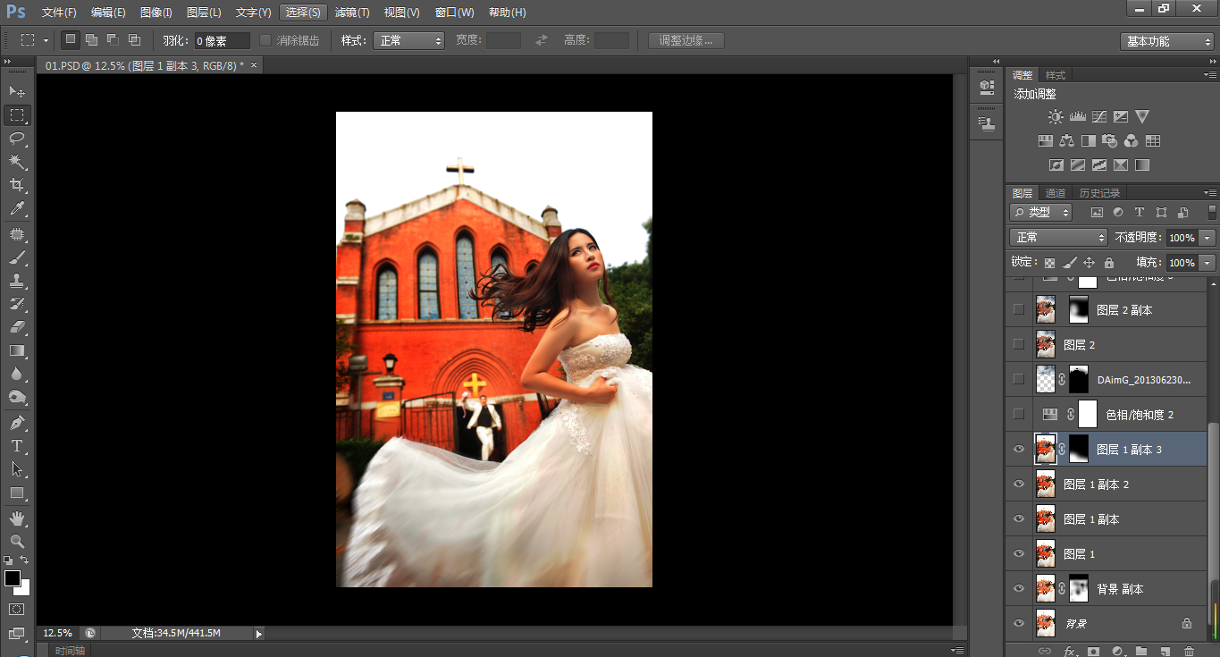Image resolution: width=1220 pixels, height=657 pixels.
Task: Open the layer blend mode dropdown
Action: click(x=1058, y=238)
